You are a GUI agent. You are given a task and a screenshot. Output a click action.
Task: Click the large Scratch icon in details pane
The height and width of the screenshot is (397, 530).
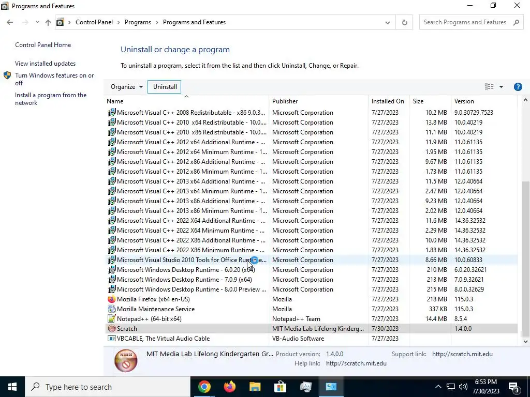coord(126,360)
